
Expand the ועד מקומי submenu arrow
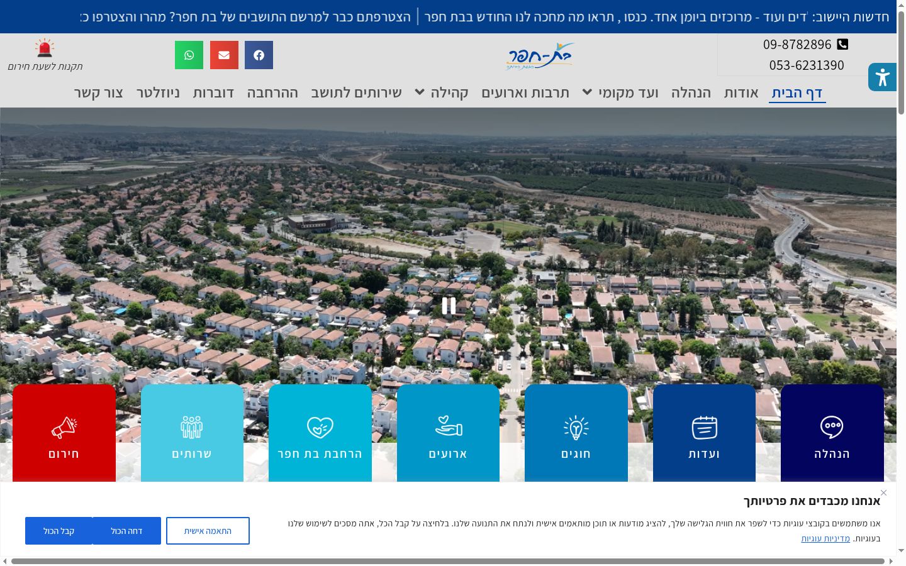tap(587, 92)
